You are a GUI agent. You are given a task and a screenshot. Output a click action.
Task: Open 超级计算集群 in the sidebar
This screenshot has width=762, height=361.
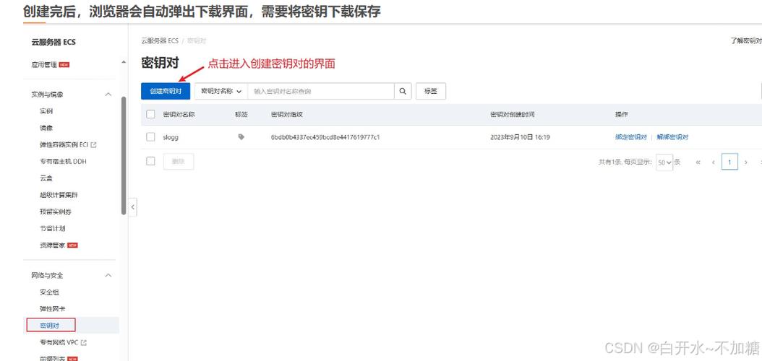point(59,194)
